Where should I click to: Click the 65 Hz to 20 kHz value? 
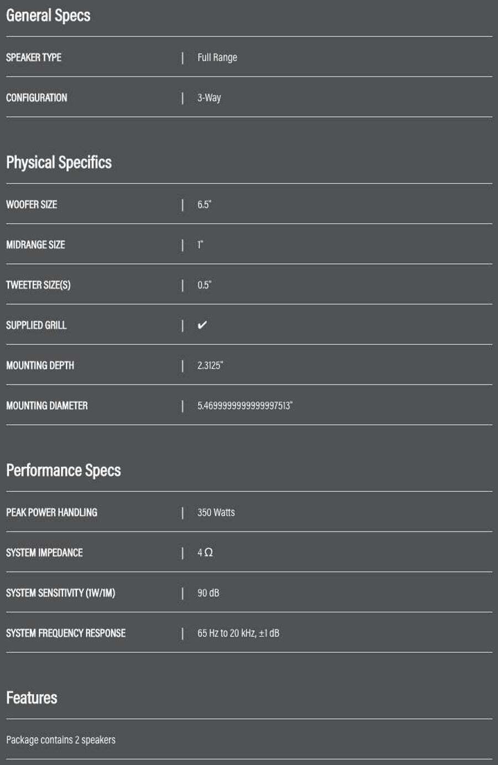point(238,633)
